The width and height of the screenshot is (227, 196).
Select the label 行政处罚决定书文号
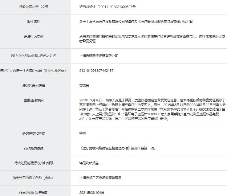point(34,7)
